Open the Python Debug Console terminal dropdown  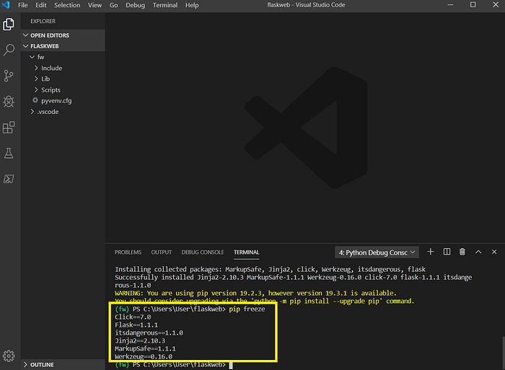pyautogui.click(x=377, y=252)
